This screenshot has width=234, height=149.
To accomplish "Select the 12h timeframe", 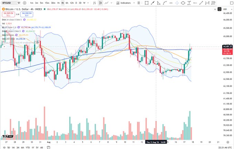I will coord(72,3).
